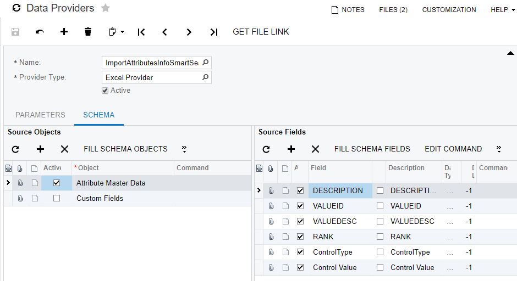Toggle the Active checkbox under Provider Type
The width and height of the screenshot is (517, 281).
pos(105,91)
